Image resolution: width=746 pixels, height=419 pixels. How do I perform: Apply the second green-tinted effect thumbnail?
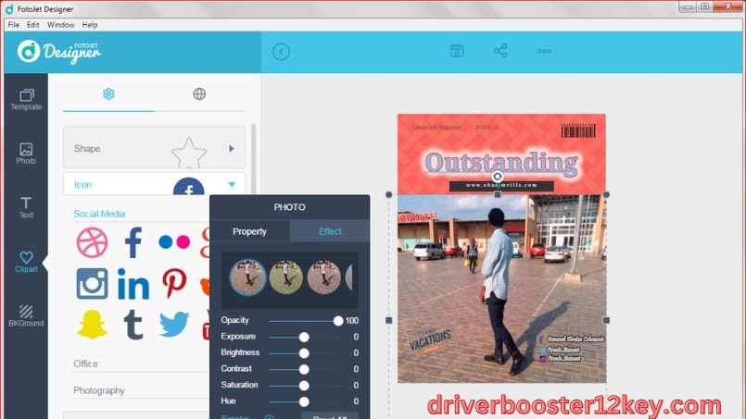coord(286,277)
